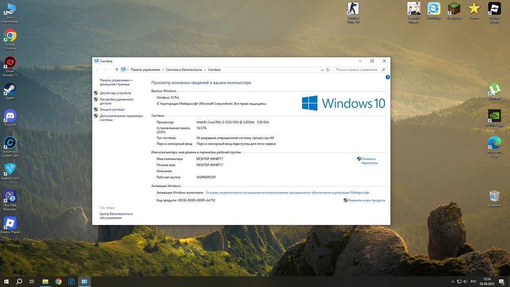Open the Корзина recycle bin icon
Screen dimensions: 510x287
(x=494, y=198)
